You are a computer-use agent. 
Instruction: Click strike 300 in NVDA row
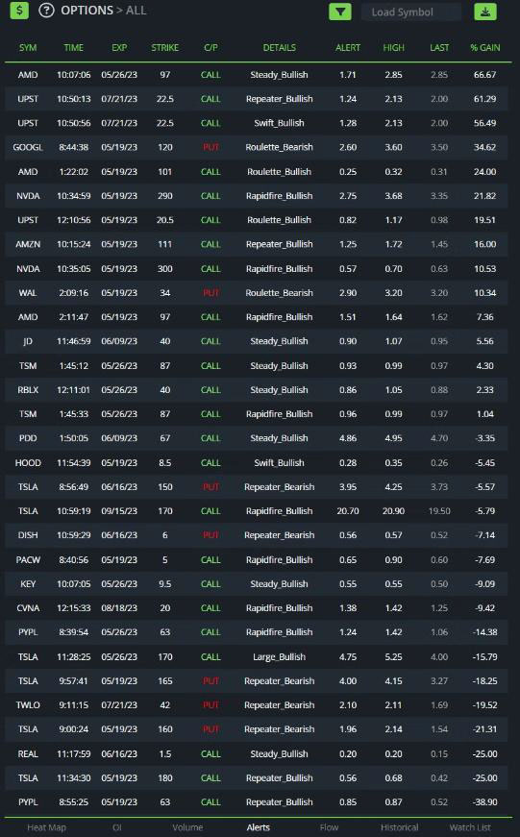(165, 268)
